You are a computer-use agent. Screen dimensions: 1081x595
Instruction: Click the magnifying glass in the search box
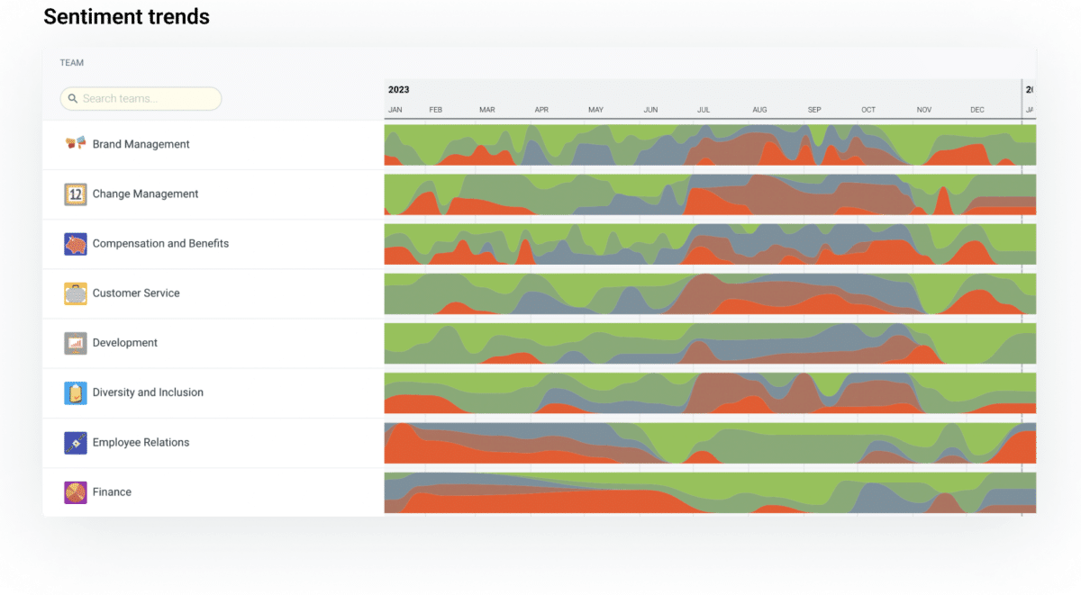(73, 98)
